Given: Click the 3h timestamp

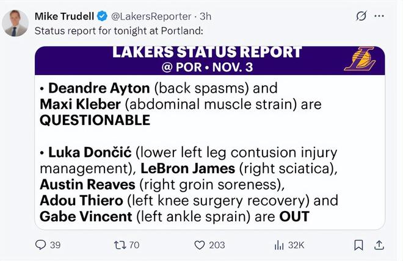Looking at the screenshot, I should 206,16.
